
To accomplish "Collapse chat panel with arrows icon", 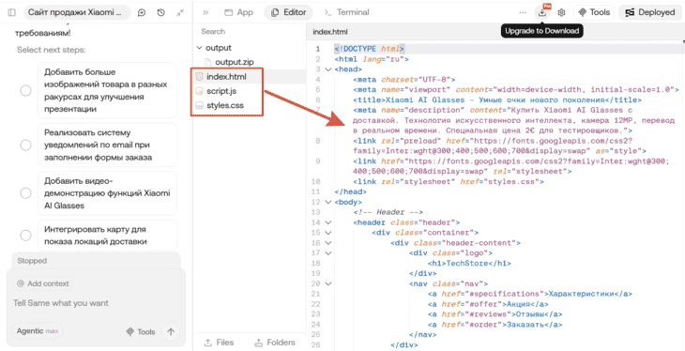I will click(180, 13).
